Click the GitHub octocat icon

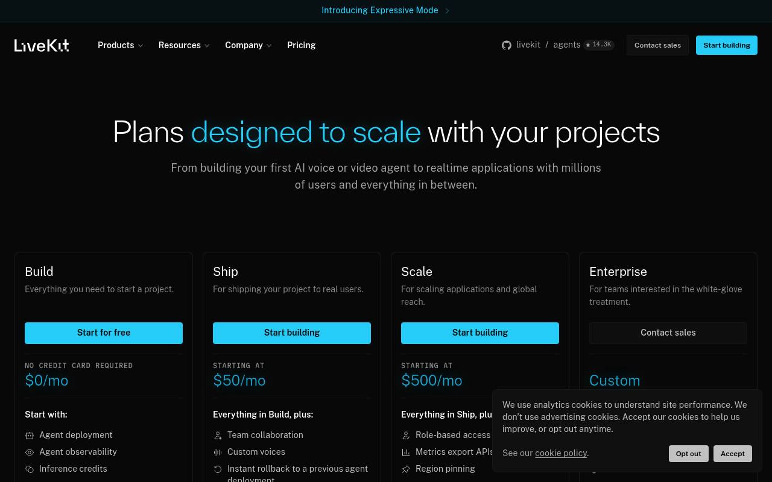(x=507, y=45)
